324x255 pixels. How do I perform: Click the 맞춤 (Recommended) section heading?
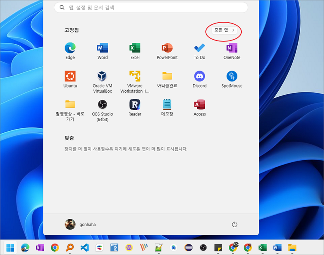click(69, 138)
